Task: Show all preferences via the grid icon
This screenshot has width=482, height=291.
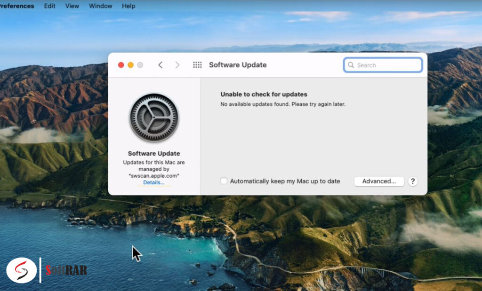Action: (x=197, y=65)
